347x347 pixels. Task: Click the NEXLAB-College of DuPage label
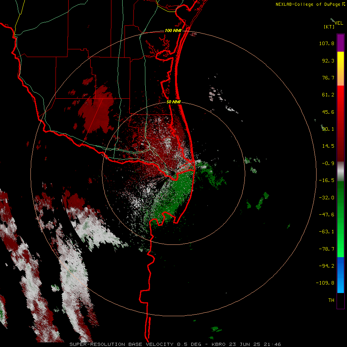(x=308, y=4)
